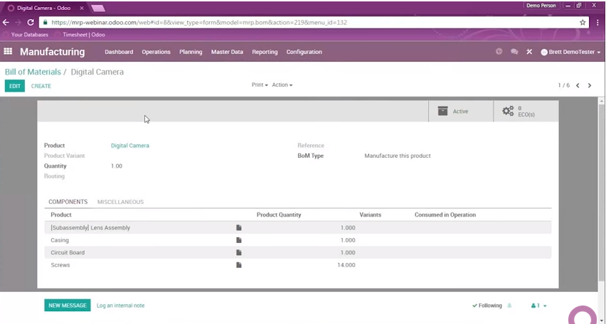Viewport: 606px width, 324px height.
Task: Switch to the Miscellaneous tab
Action: click(120, 202)
